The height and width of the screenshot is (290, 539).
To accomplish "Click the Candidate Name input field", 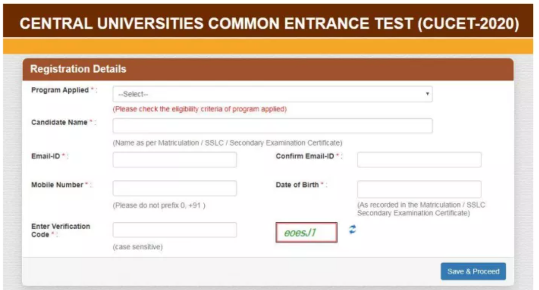I will tap(273, 126).
